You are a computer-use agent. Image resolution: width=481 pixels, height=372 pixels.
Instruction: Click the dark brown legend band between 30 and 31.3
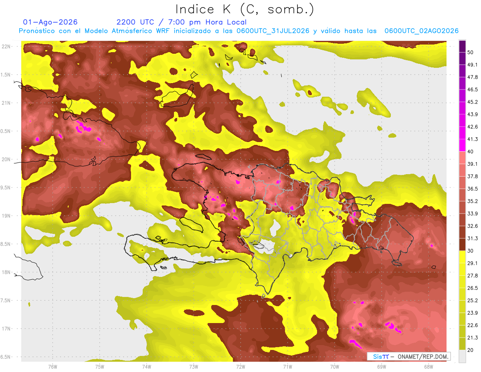click(x=462, y=244)
